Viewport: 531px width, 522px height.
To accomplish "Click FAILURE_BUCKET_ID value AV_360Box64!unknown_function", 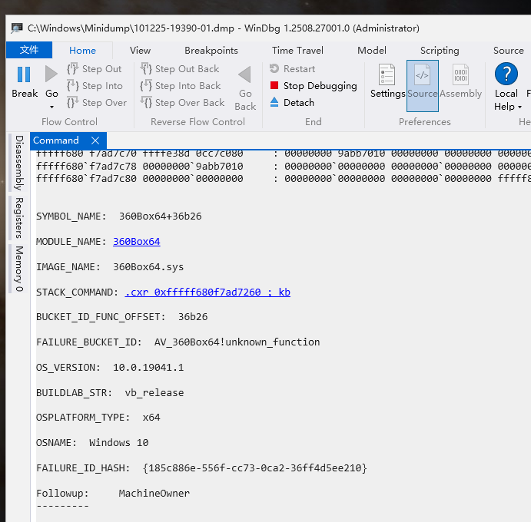I will pos(237,342).
